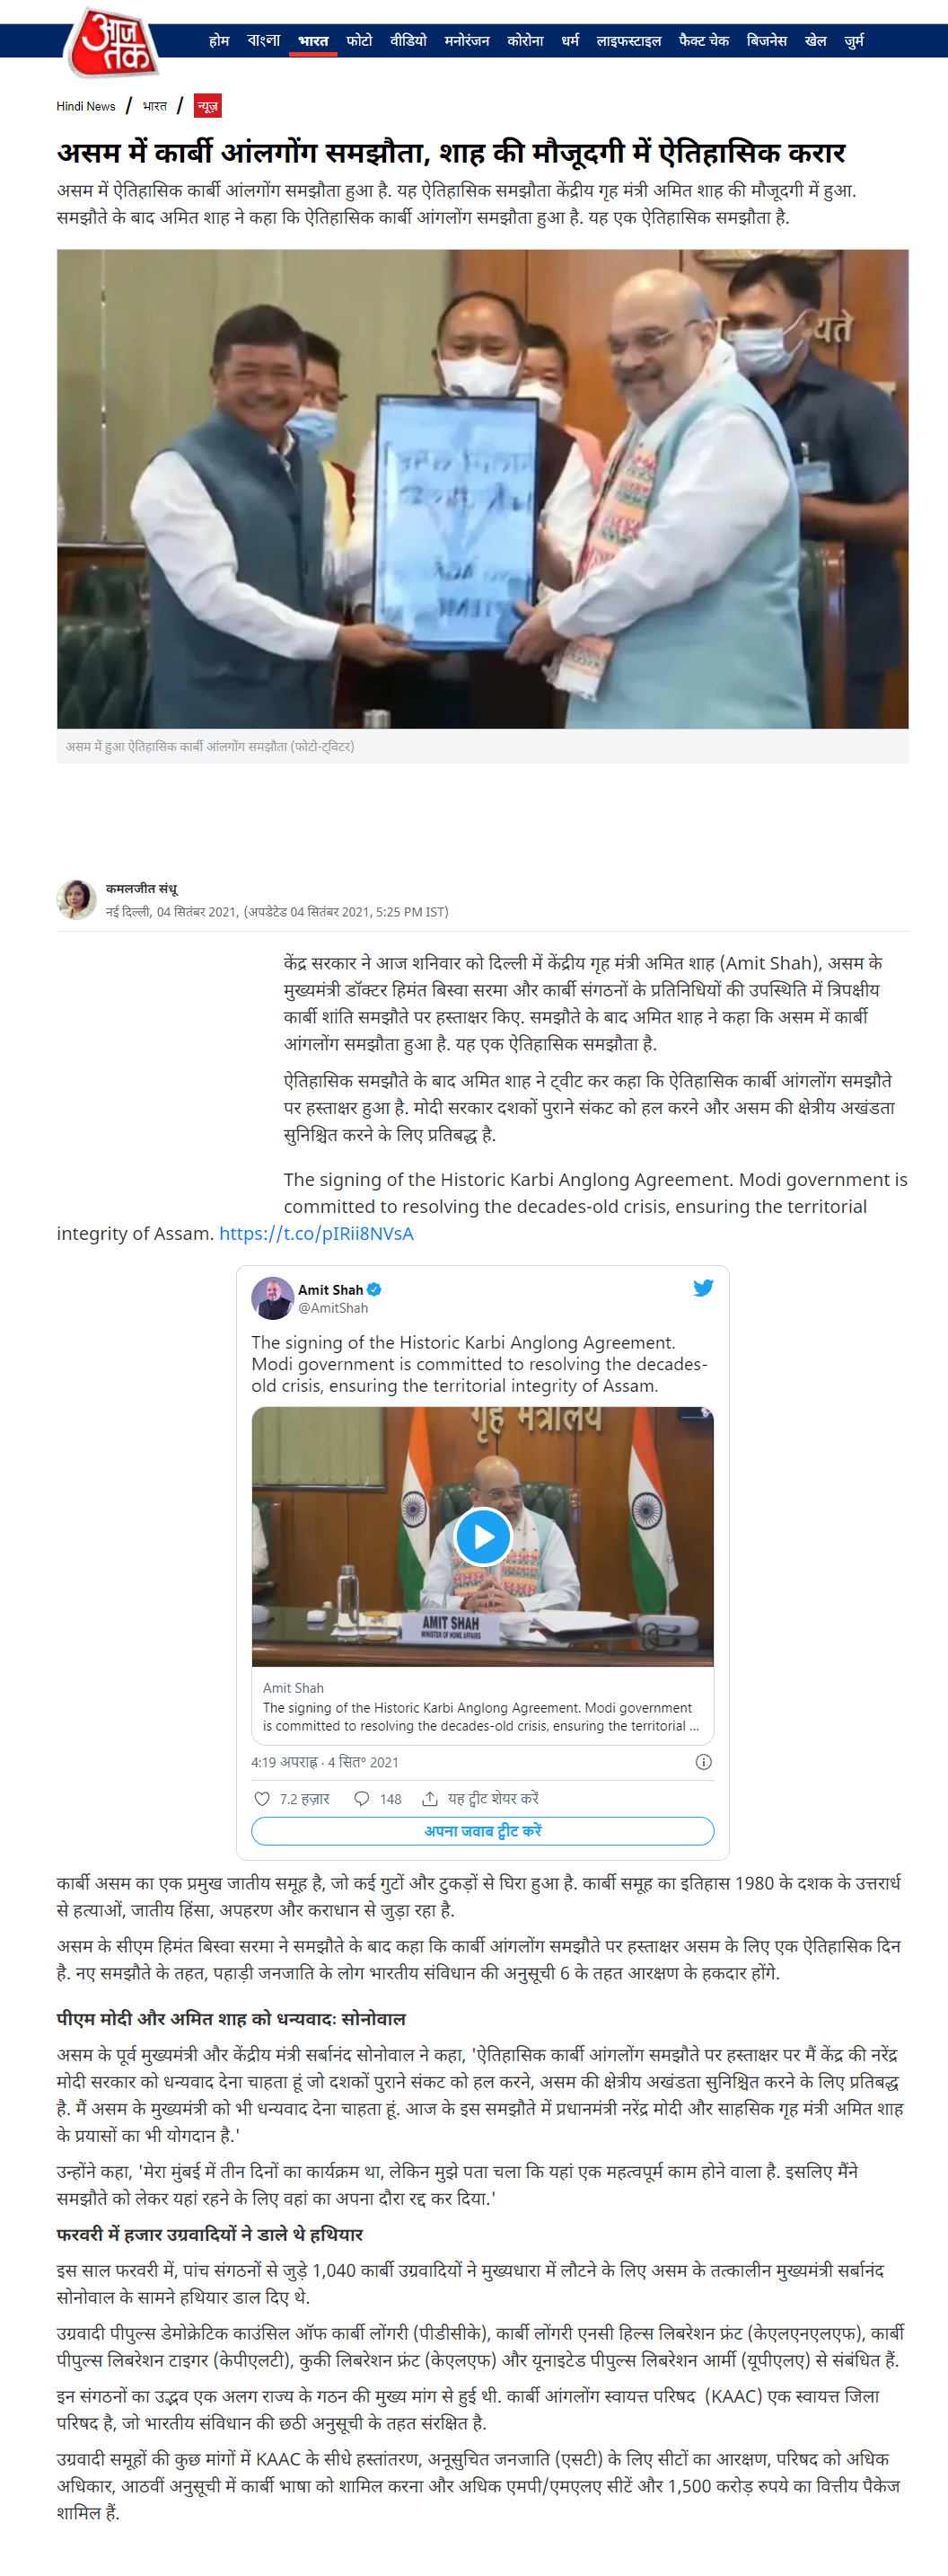Open Amit Shah's tweet profile avatar
This screenshot has width=948, height=2576.
(272, 1297)
